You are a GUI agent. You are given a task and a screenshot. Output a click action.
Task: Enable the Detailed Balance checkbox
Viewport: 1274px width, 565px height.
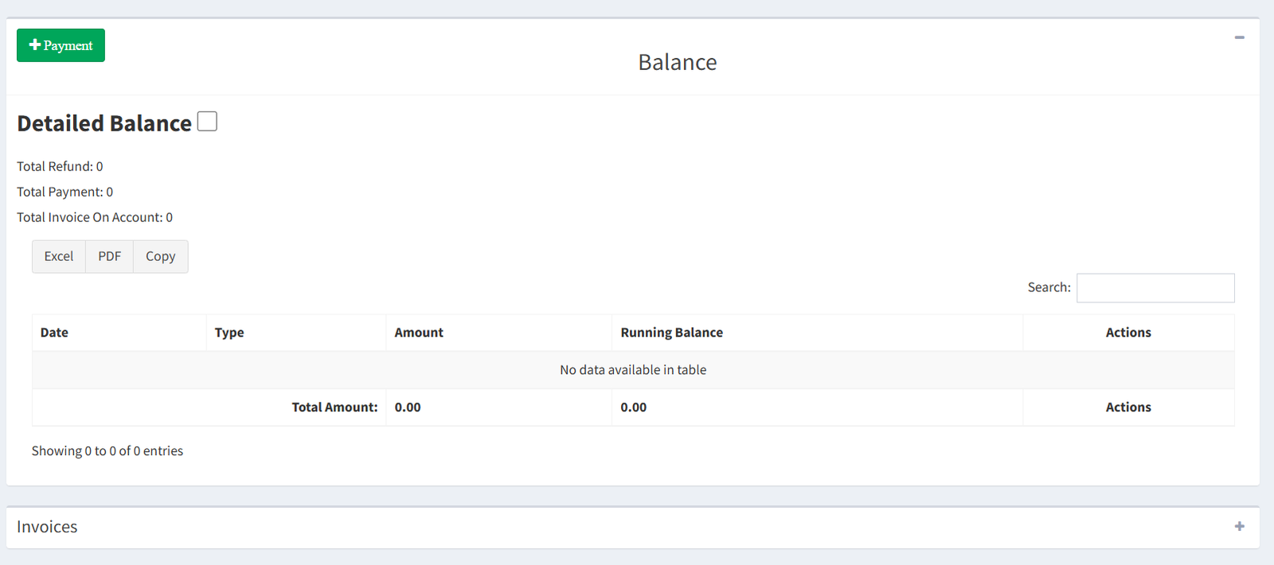click(x=207, y=121)
